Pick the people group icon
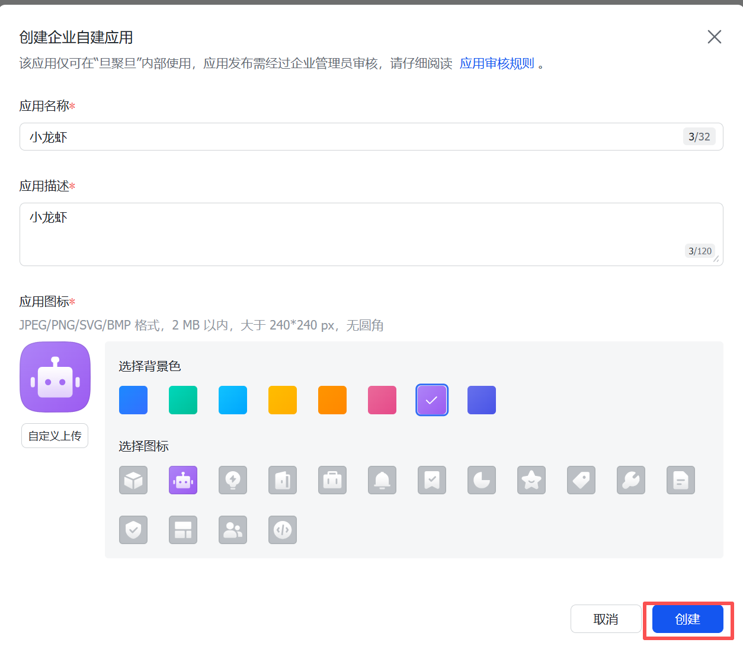The height and width of the screenshot is (649, 743). [x=233, y=530]
